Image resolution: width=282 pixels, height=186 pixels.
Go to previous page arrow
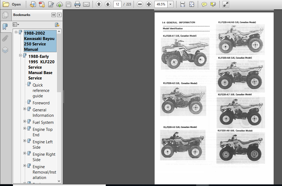point(99,4)
